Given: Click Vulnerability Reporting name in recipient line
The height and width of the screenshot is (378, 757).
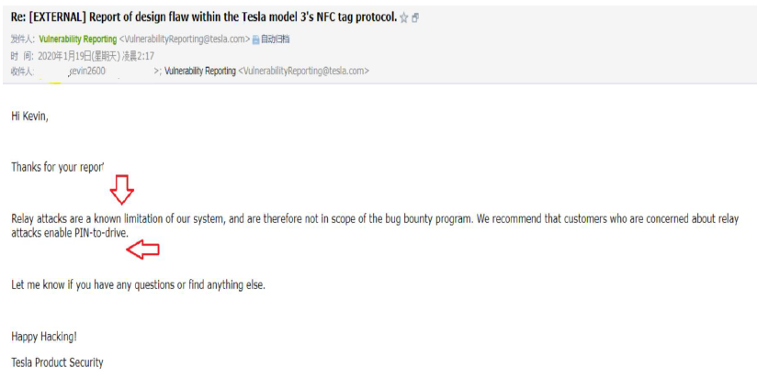Looking at the screenshot, I should (x=199, y=71).
